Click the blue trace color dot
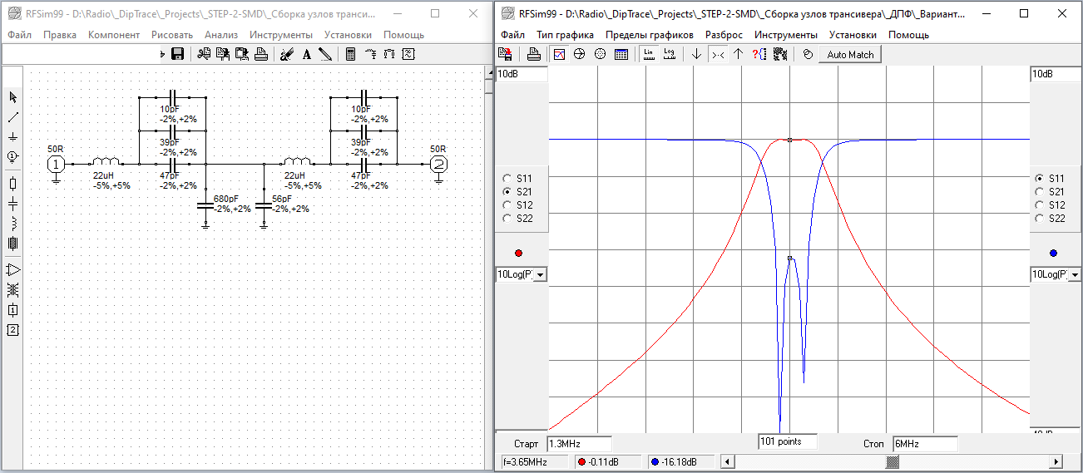The image size is (1083, 473). [1053, 253]
